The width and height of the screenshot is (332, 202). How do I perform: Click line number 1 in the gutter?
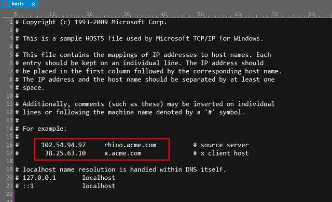tap(11, 22)
